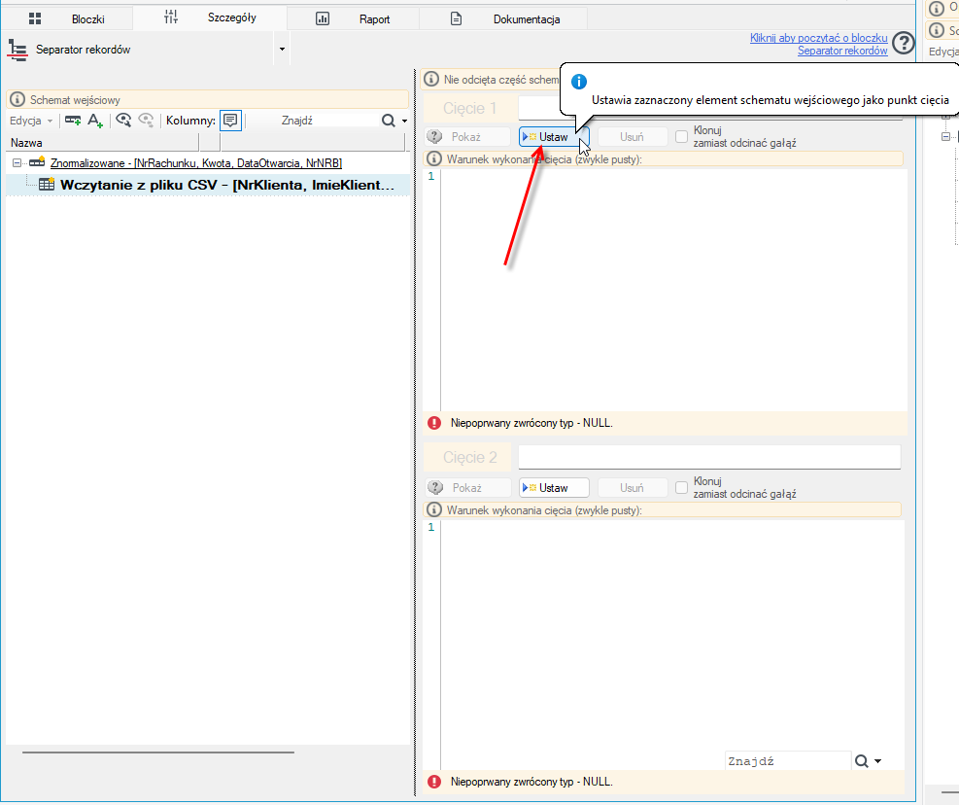This screenshot has width=959, height=805.
Task: Click the magnifier icon in the bottom editor search
Action: tap(862, 761)
